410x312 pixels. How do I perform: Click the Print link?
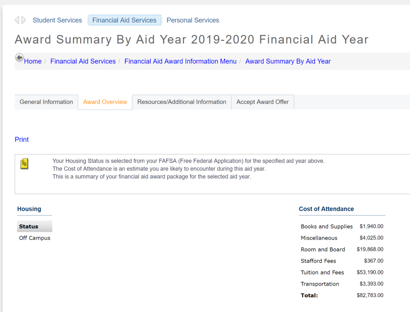(22, 139)
